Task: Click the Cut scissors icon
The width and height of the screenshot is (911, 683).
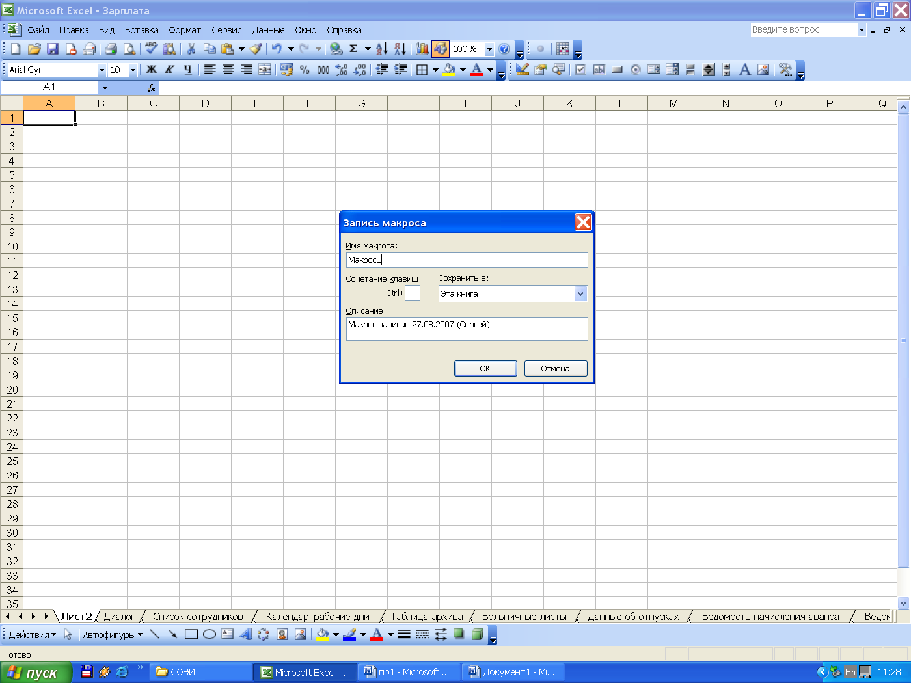Action: [191, 49]
